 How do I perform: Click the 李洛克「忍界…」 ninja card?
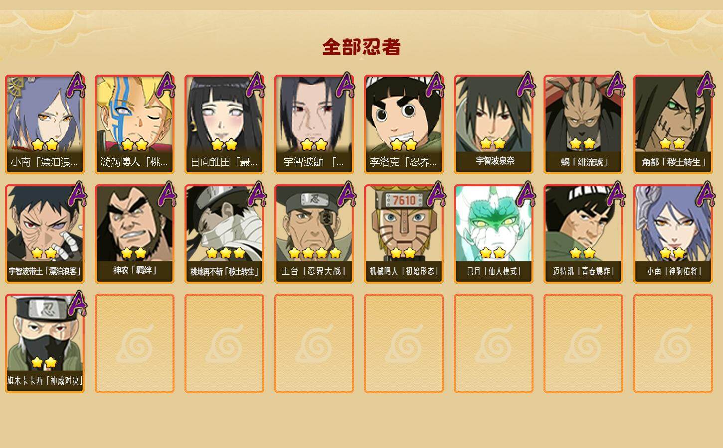pos(404,124)
